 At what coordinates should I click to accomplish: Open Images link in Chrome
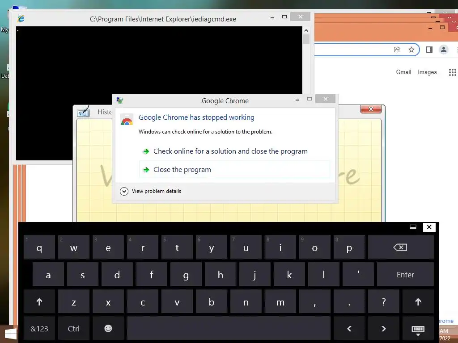(x=427, y=72)
